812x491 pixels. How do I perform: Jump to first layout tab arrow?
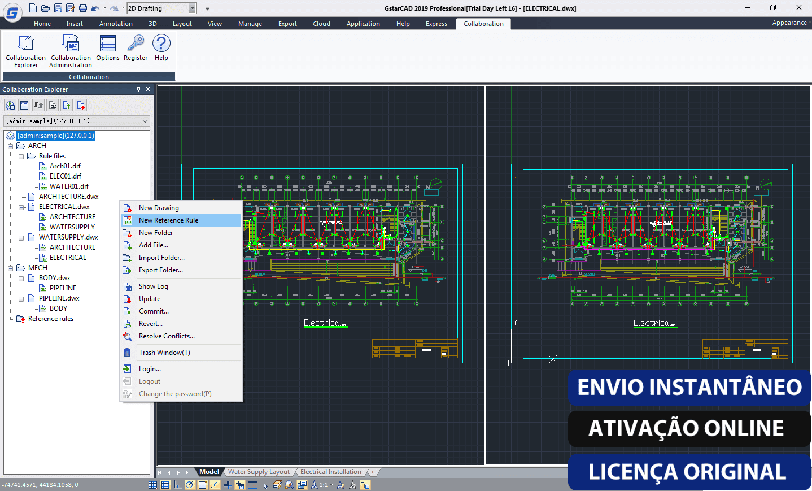[x=160, y=472]
